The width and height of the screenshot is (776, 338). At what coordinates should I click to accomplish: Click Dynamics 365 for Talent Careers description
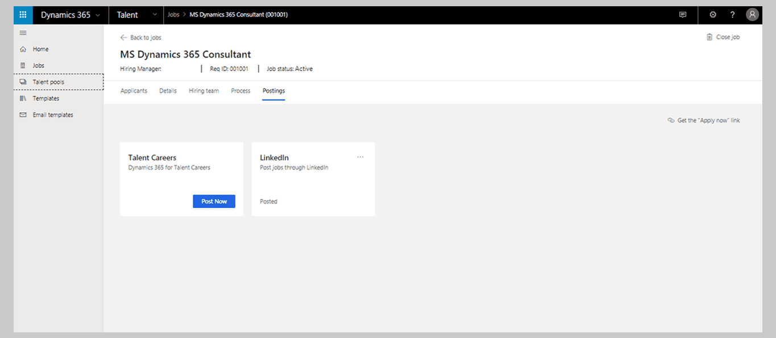coord(169,168)
